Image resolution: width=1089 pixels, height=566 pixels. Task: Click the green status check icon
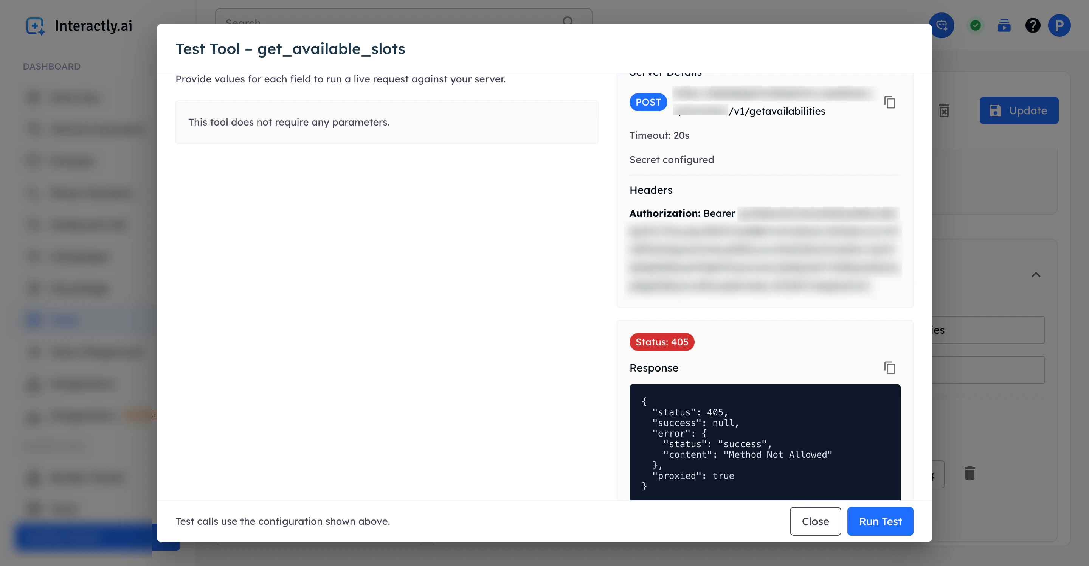coord(975,25)
